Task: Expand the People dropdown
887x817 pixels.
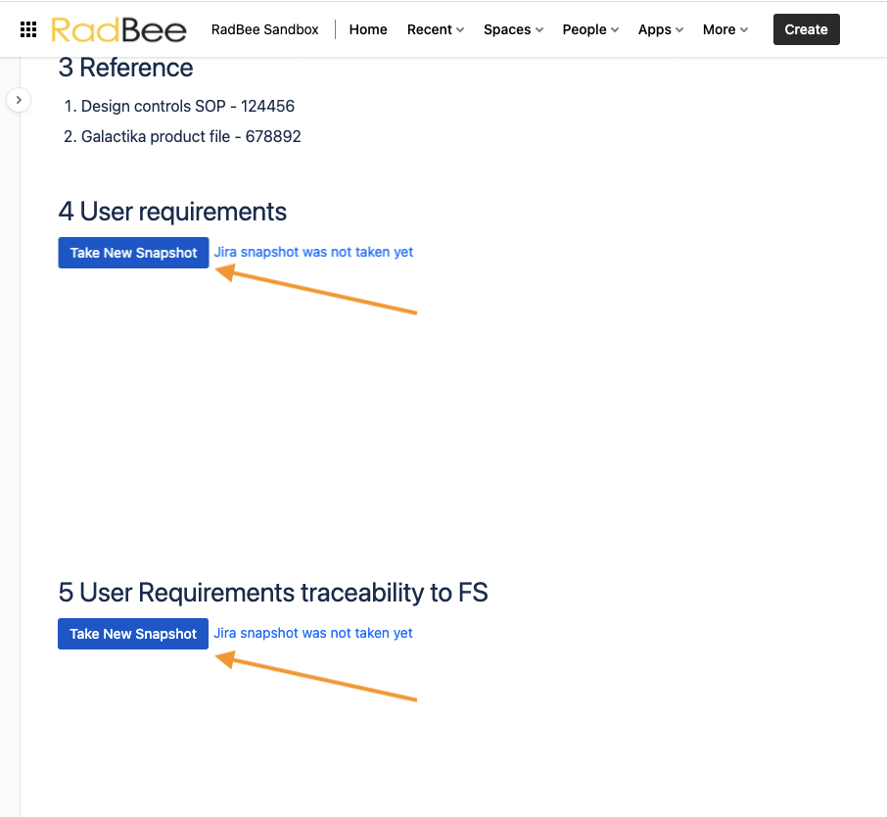Action: (x=590, y=29)
